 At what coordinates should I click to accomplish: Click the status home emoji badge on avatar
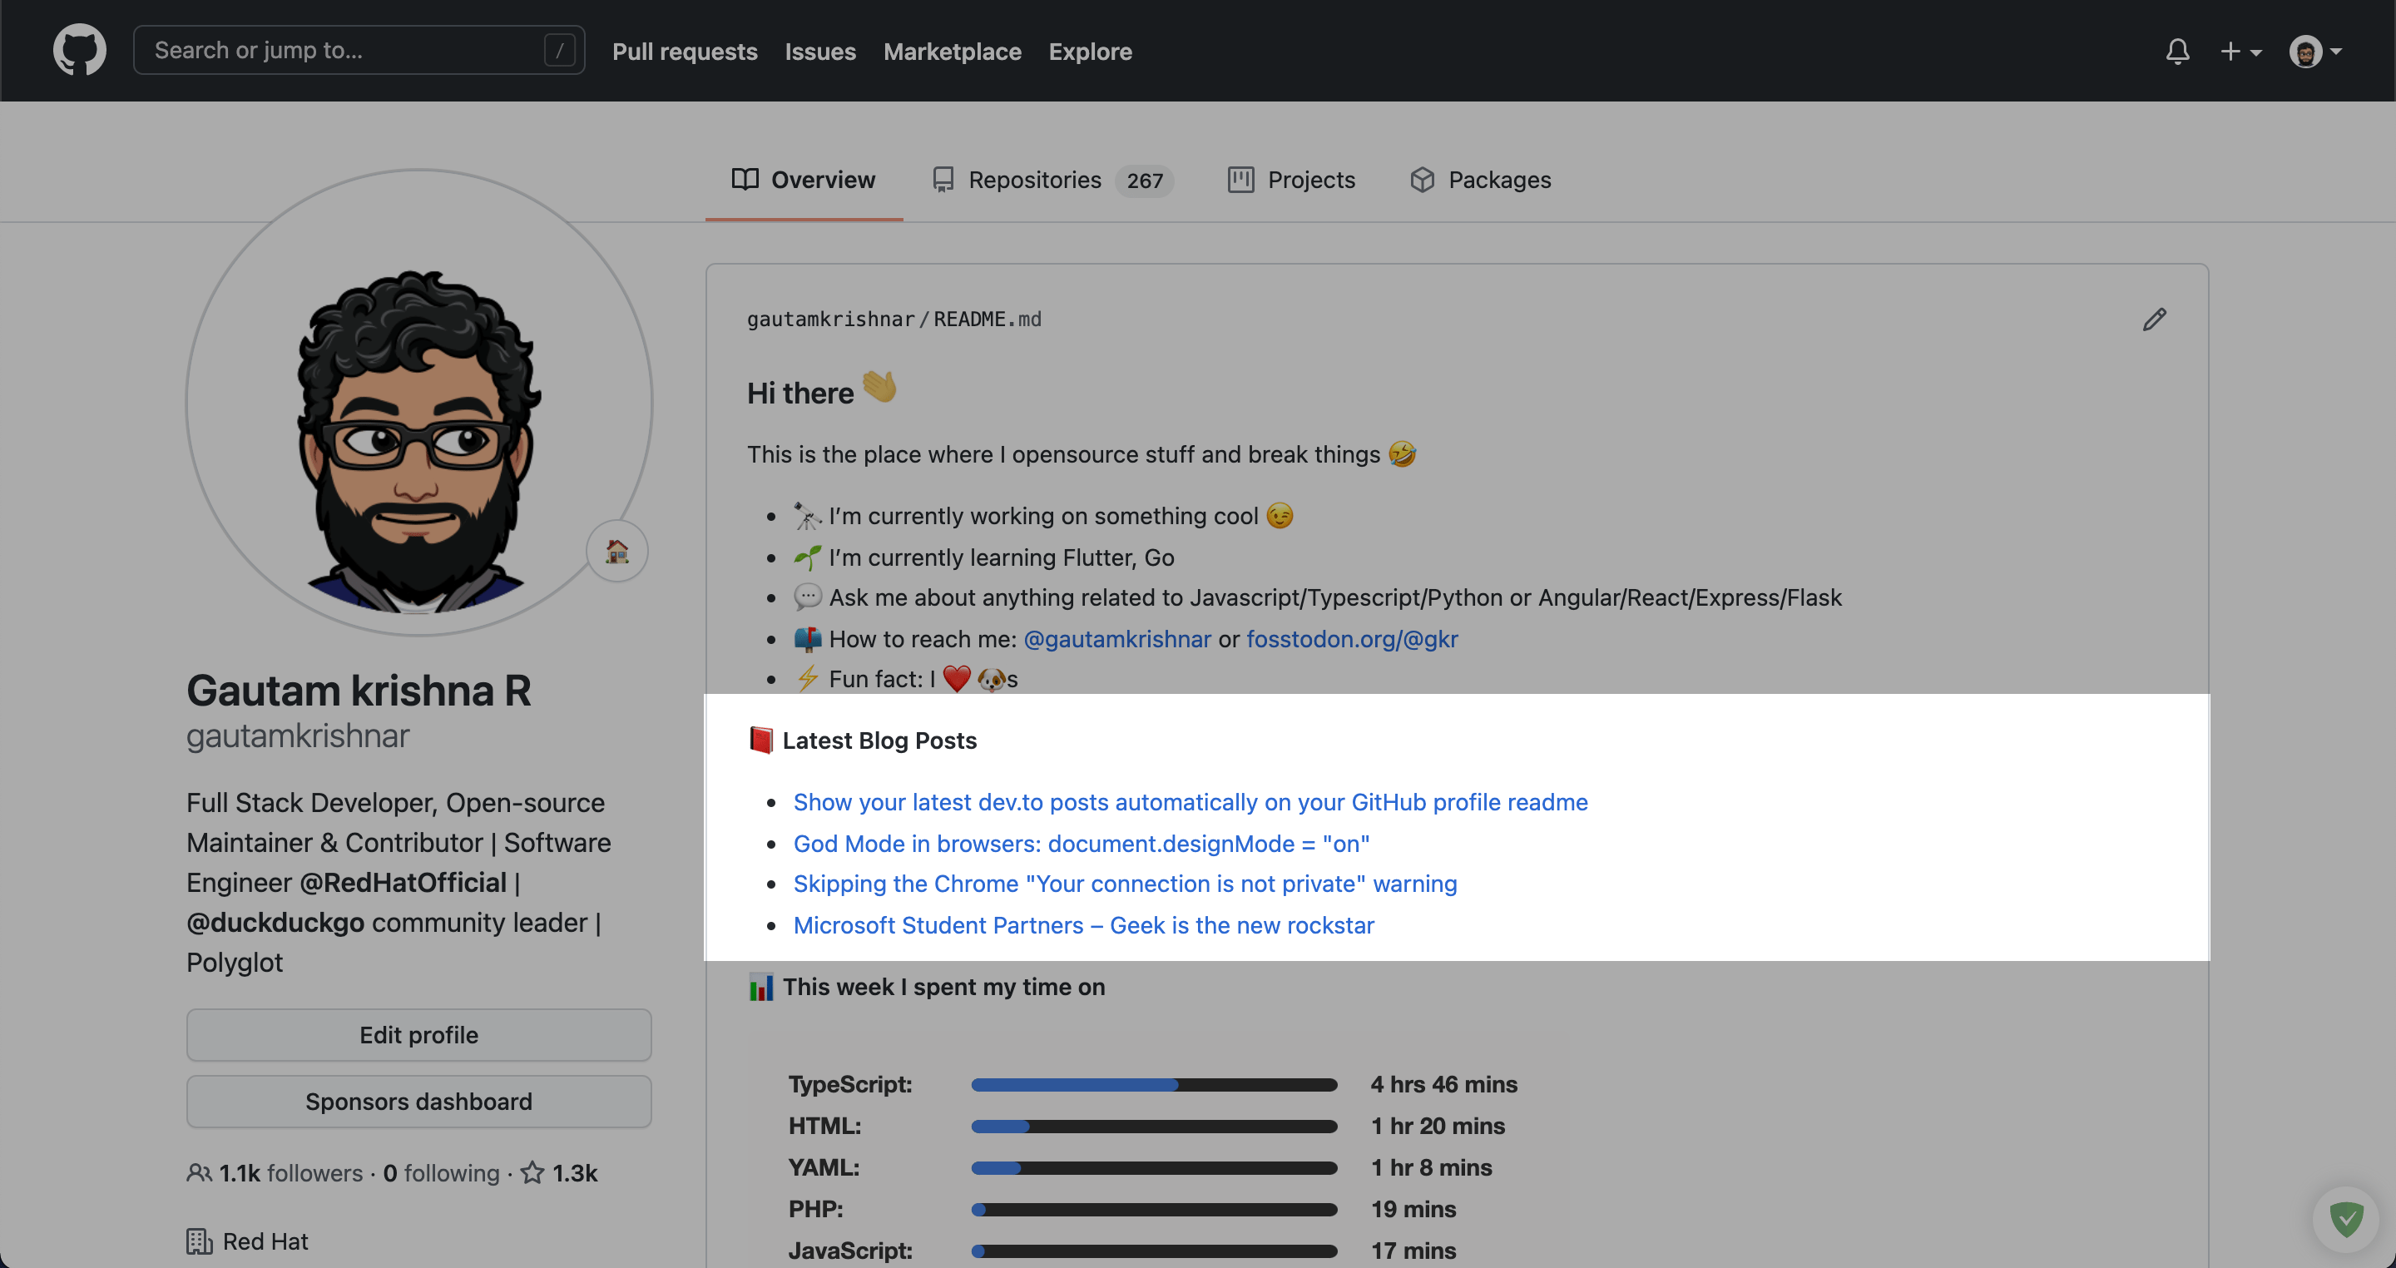coord(616,552)
